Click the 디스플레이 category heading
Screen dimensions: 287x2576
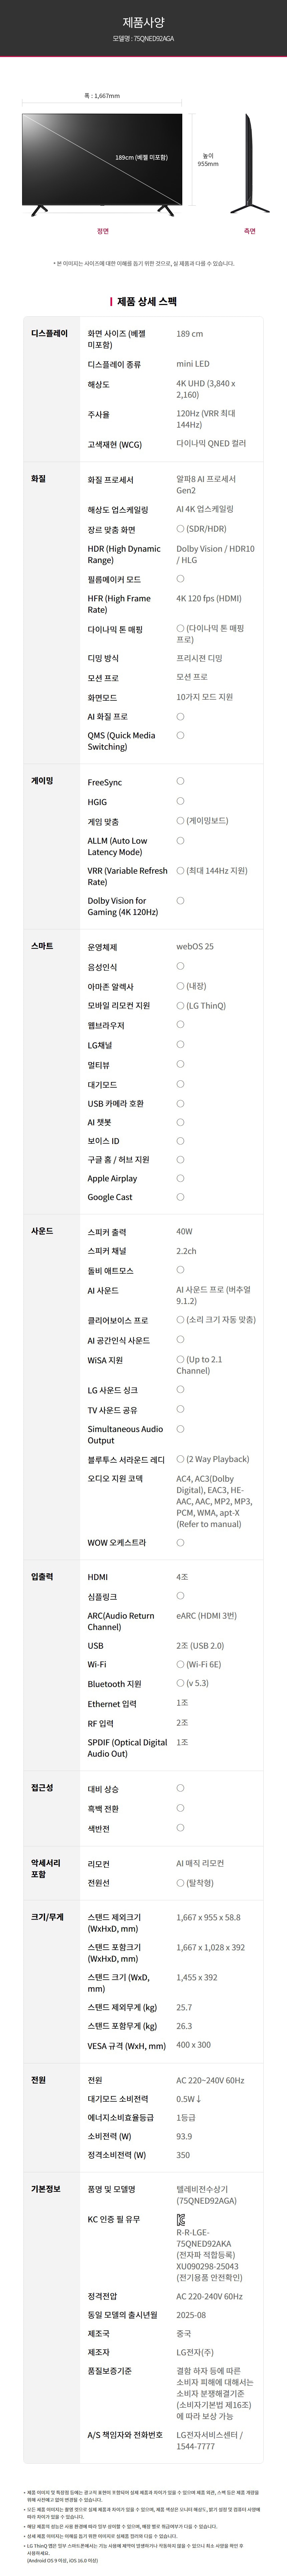click(50, 333)
